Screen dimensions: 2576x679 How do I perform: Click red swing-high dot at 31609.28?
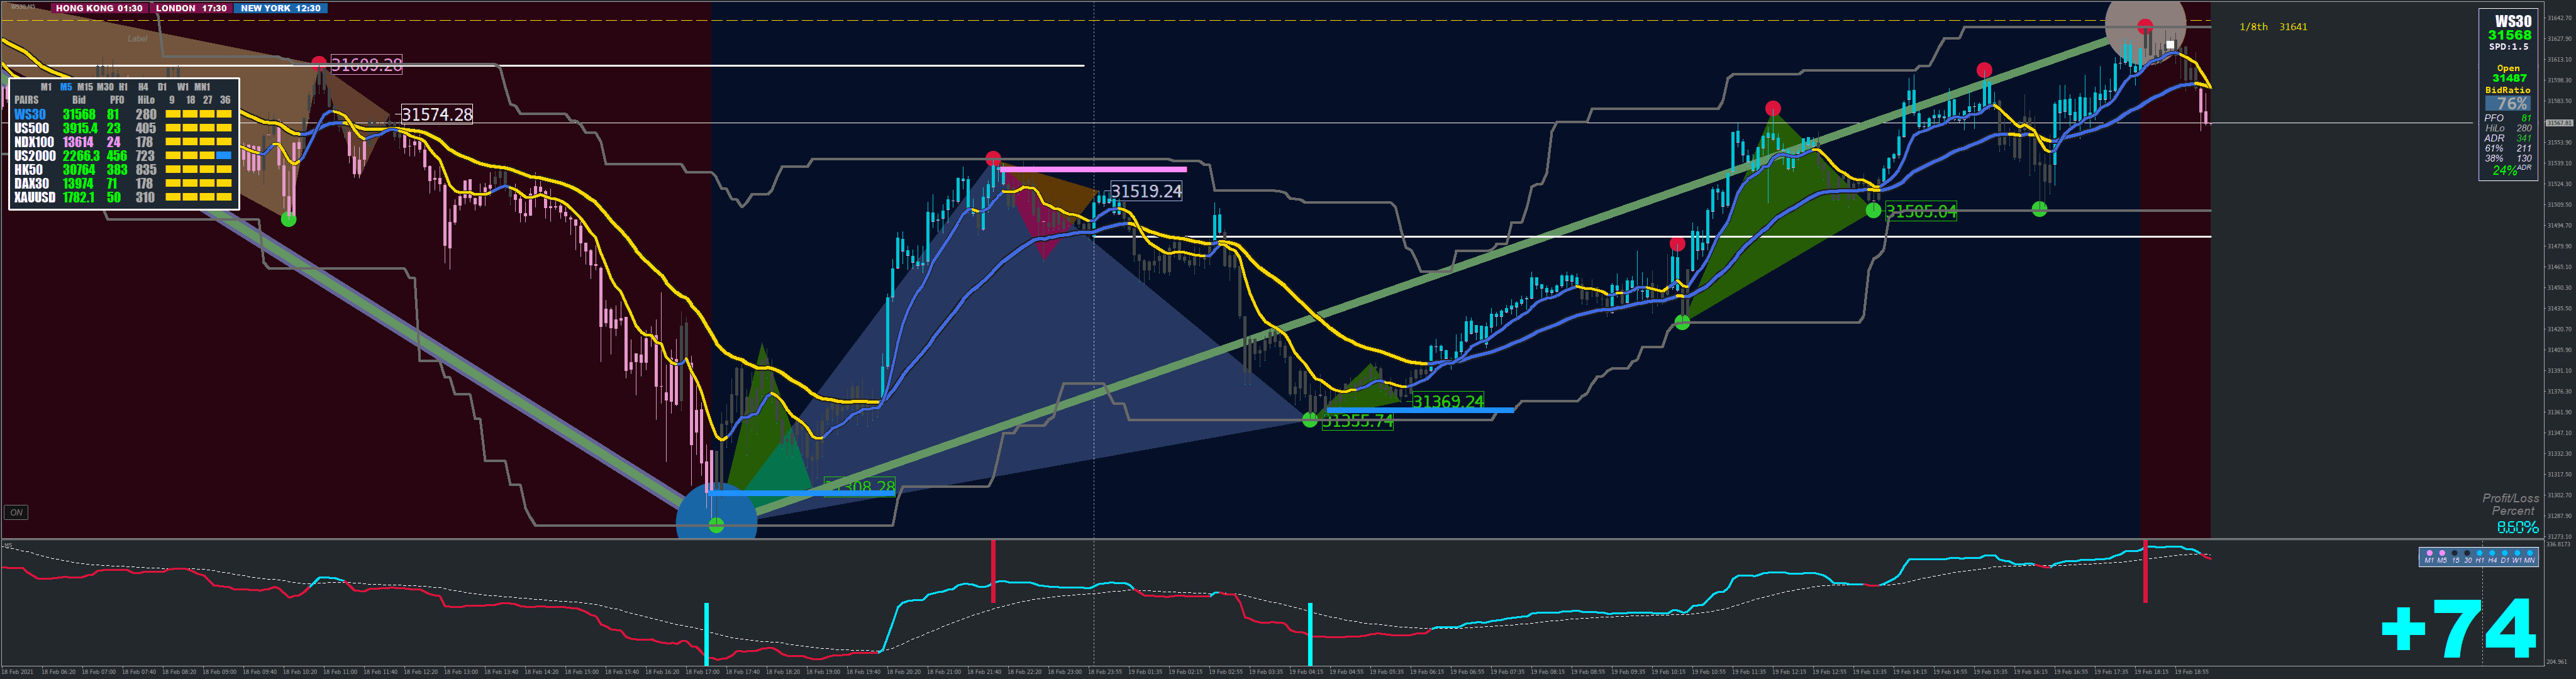pyautogui.click(x=319, y=64)
